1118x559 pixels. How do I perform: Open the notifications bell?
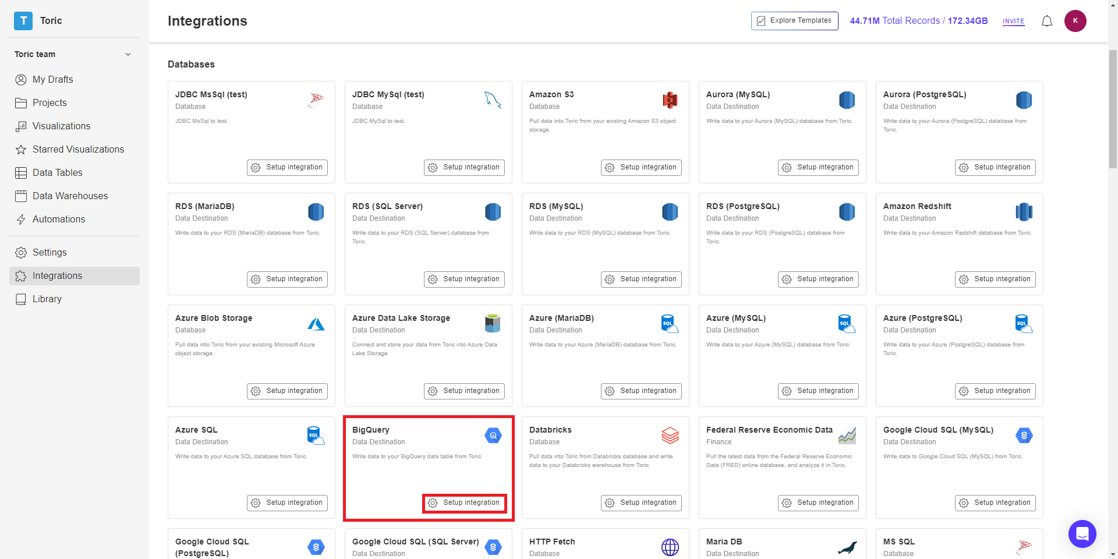coord(1046,21)
